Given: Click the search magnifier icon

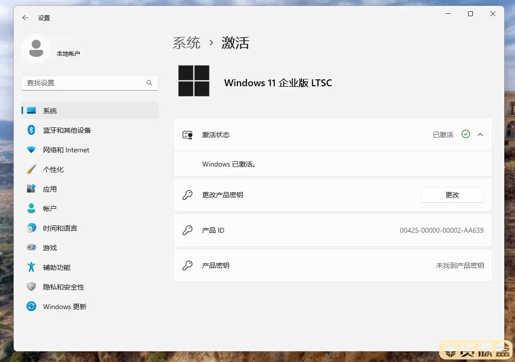Looking at the screenshot, I should (149, 83).
